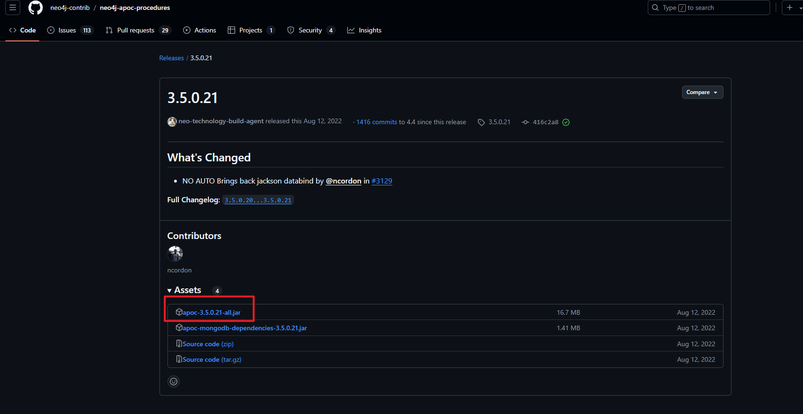
Task: Click the tag icon beside 3.5.0.21
Action: click(481, 122)
